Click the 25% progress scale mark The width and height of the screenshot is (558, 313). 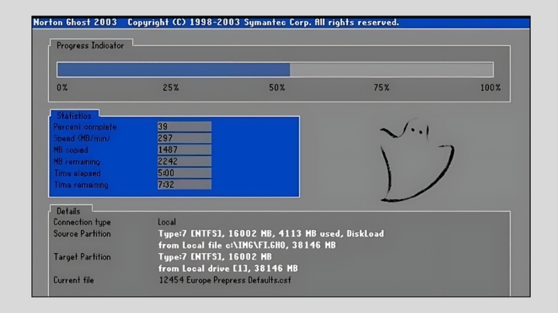[x=171, y=88]
